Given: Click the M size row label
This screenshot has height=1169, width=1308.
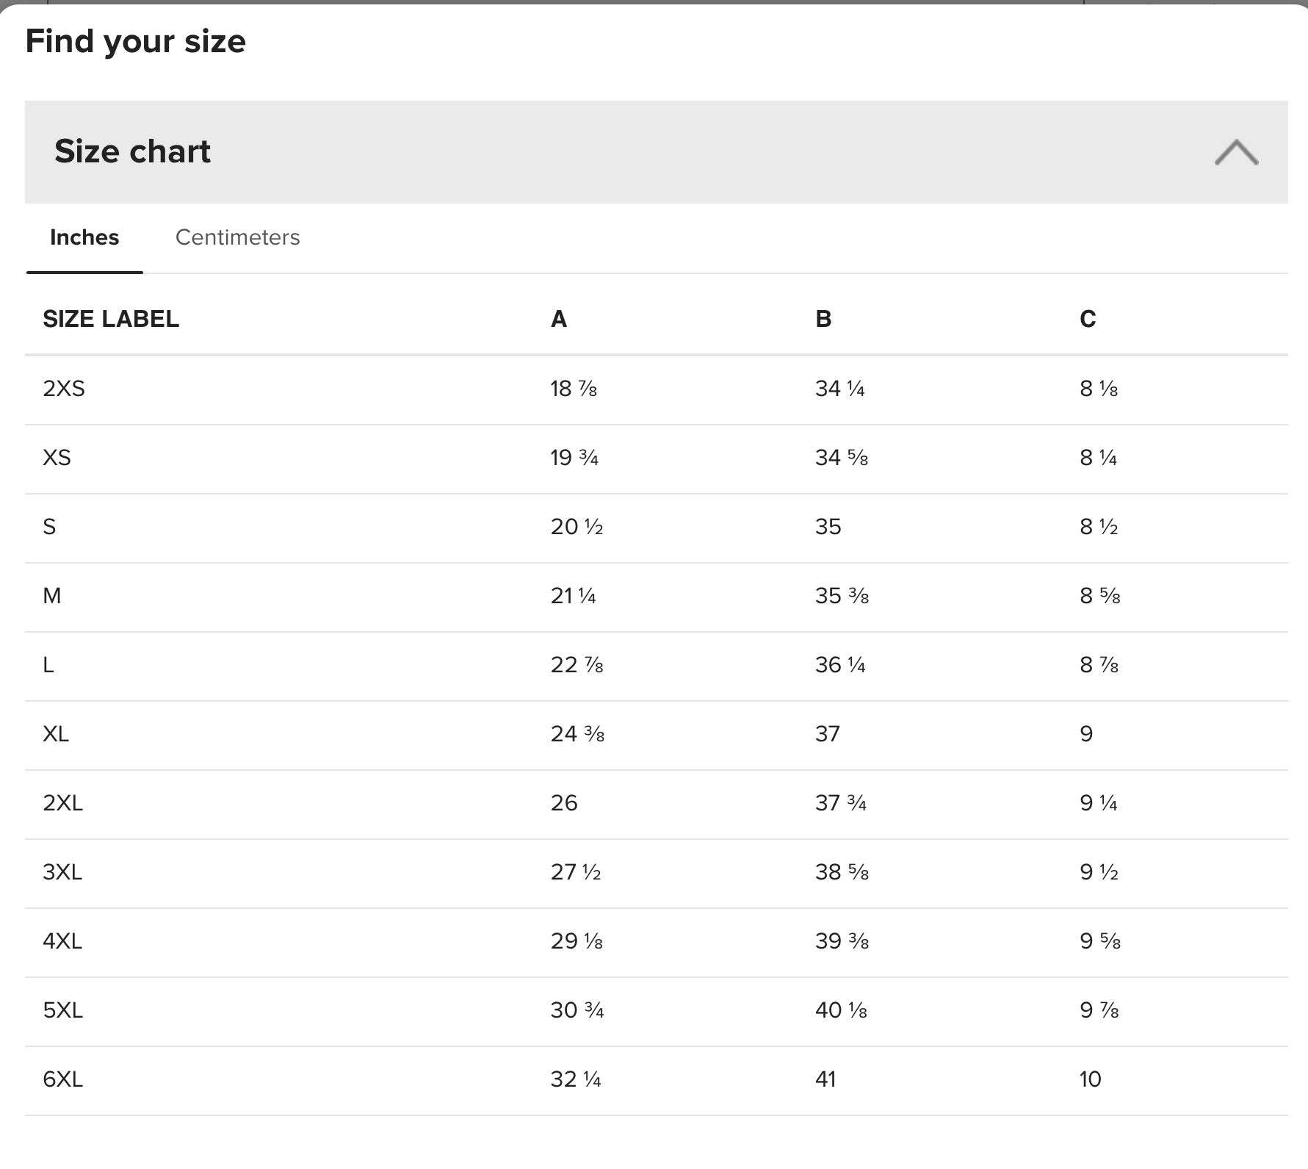Looking at the screenshot, I should pos(52,595).
